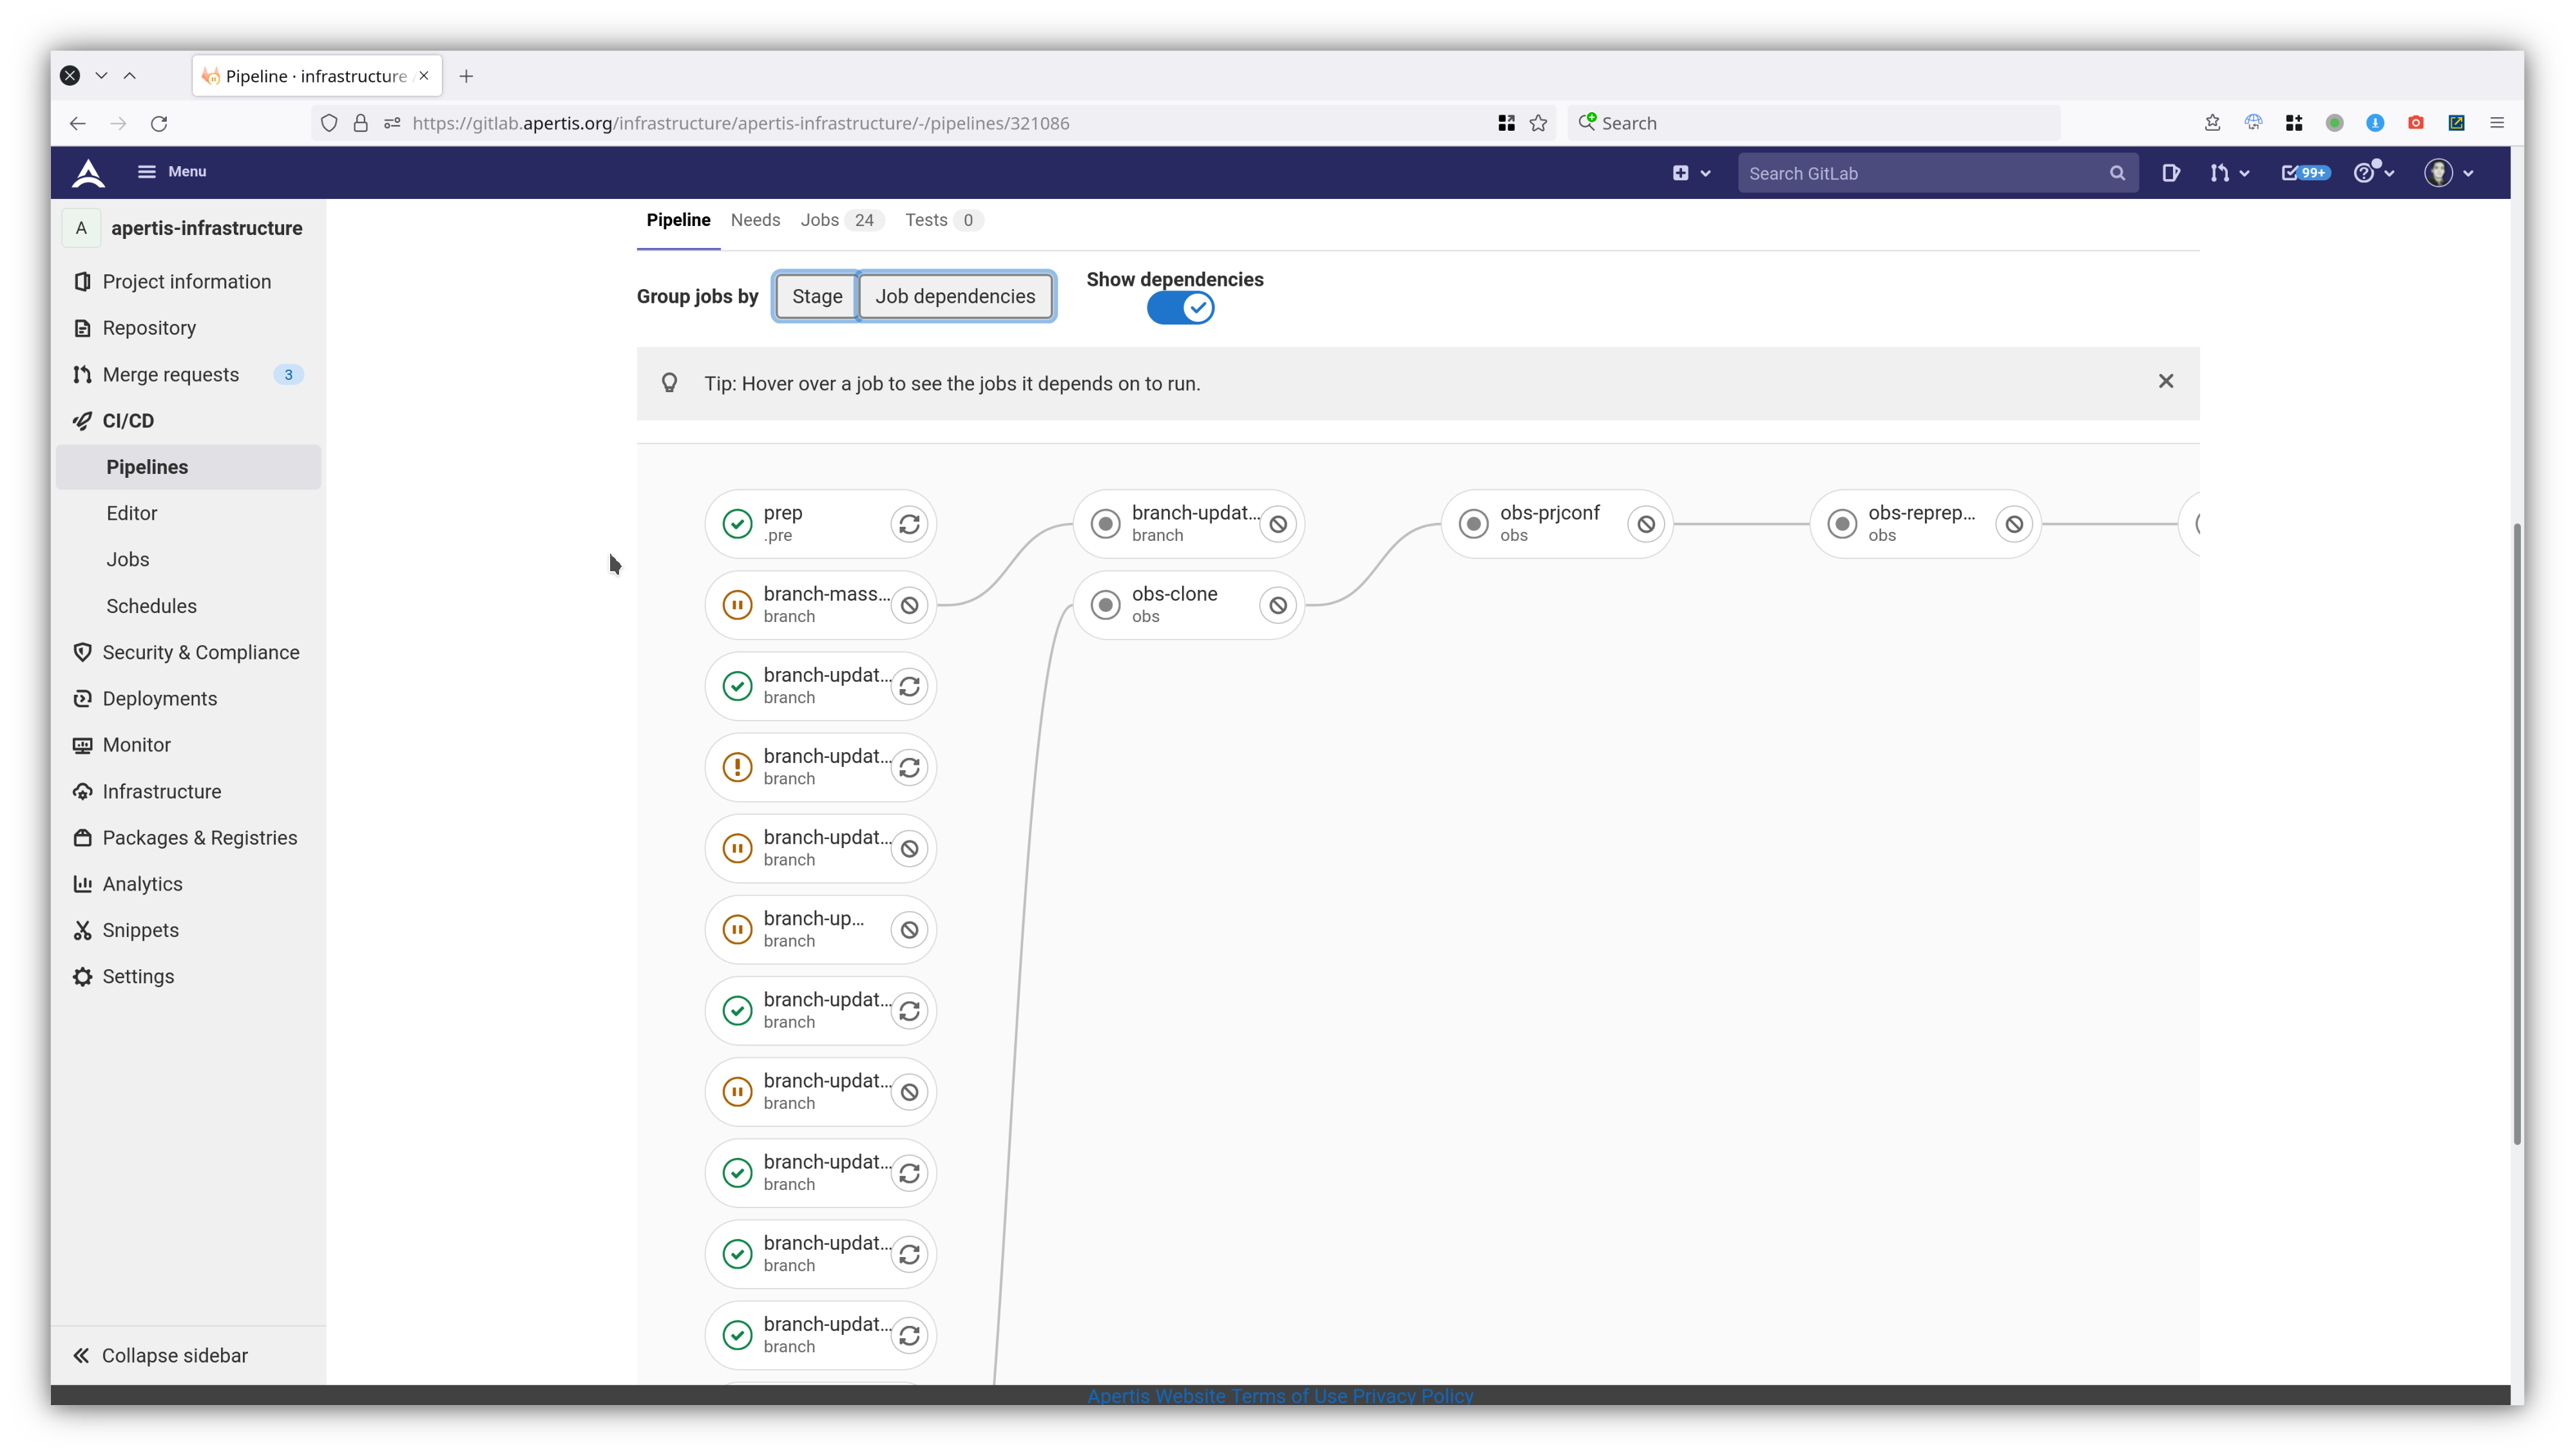
Task: Cancel the obs-clone job
Action: coord(1278,605)
